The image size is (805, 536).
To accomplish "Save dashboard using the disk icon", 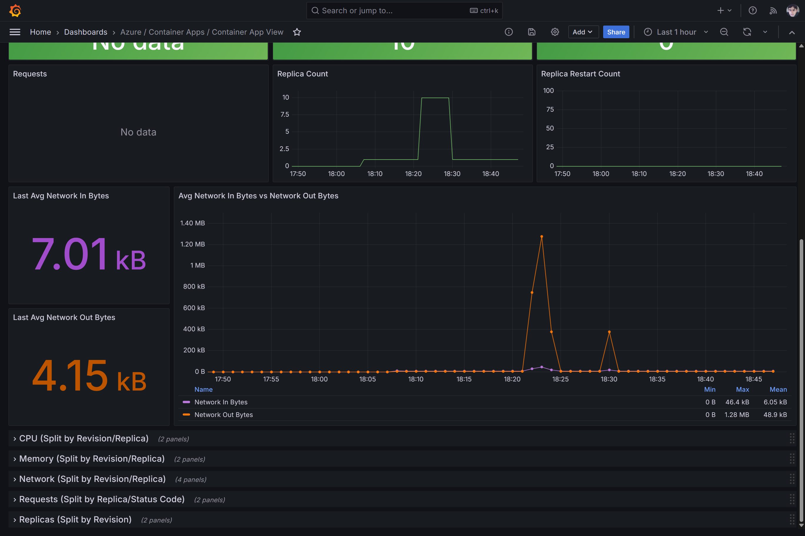I will (x=532, y=32).
